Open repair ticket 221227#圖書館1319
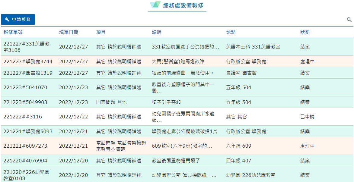 pyautogui.click(x=28, y=73)
